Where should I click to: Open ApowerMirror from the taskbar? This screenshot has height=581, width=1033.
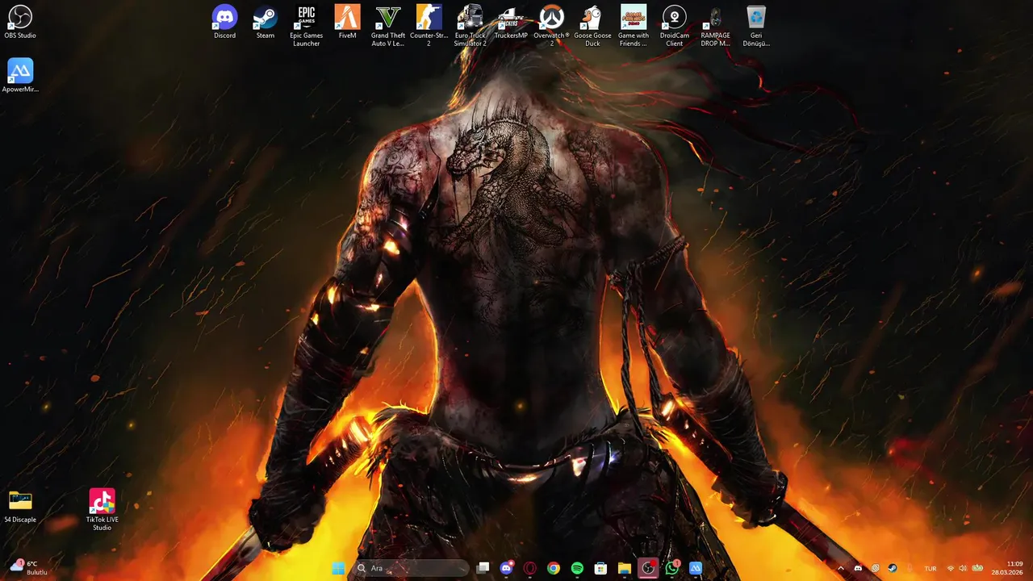[x=696, y=568]
